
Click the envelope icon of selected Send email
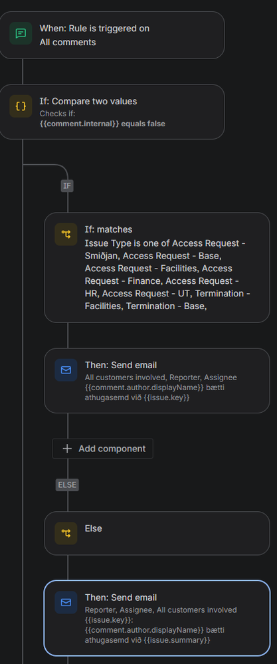click(66, 603)
